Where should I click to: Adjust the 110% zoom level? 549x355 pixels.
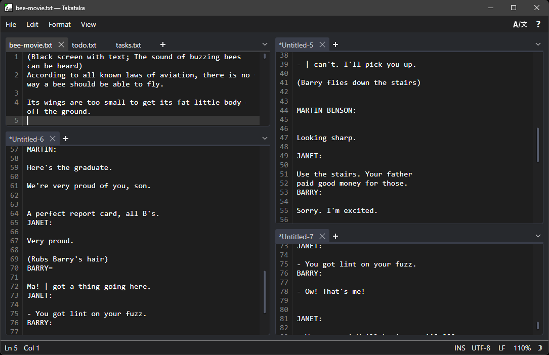[x=522, y=348]
